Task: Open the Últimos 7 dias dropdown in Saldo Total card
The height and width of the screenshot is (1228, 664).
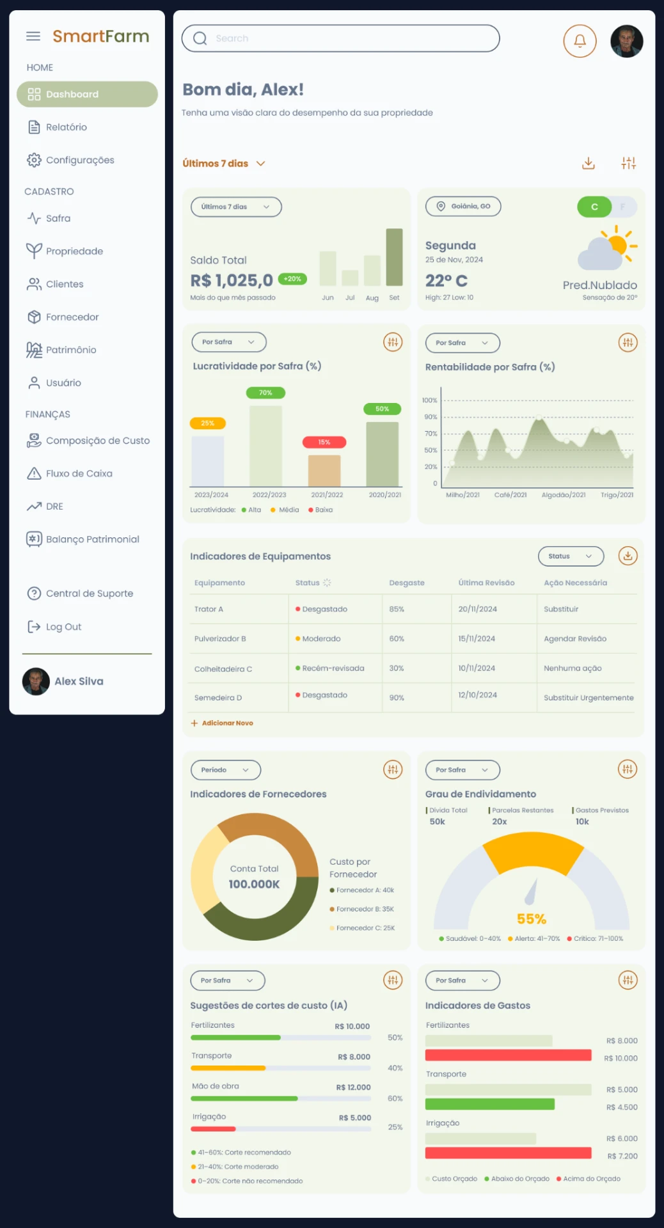Action: point(236,207)
